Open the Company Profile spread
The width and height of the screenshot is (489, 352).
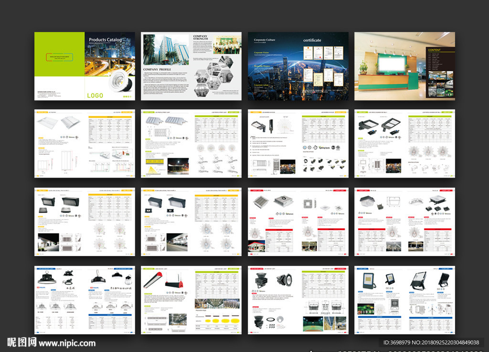(x=191, y=66)
